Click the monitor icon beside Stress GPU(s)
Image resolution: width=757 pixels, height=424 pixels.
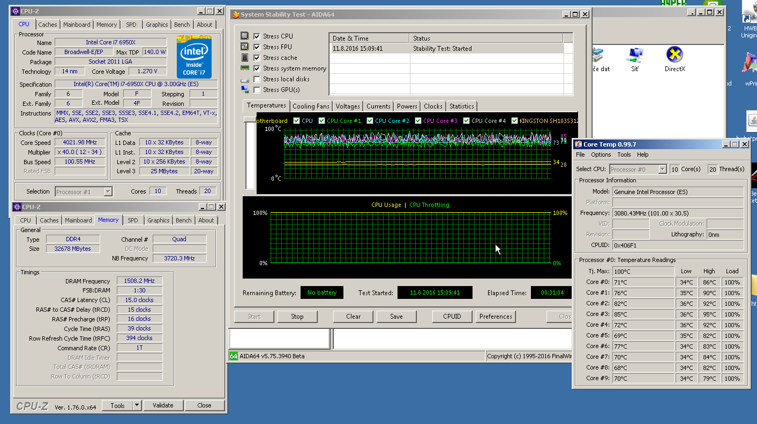click(245, 90)
